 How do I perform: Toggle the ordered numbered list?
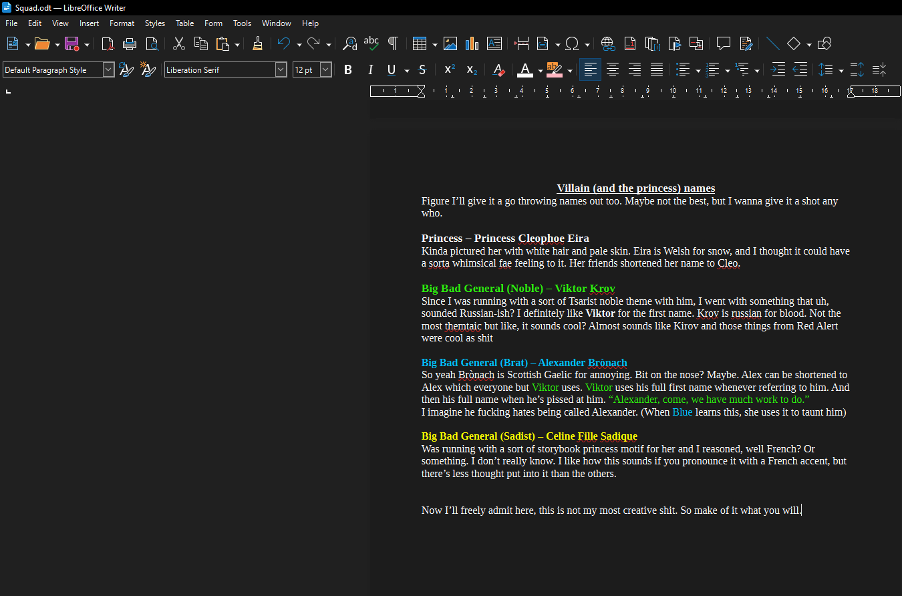point(712,69)
